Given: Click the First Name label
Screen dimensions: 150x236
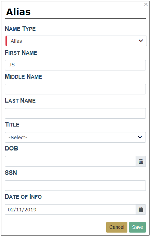Looking at the screenshot, I should pos(21,53).
